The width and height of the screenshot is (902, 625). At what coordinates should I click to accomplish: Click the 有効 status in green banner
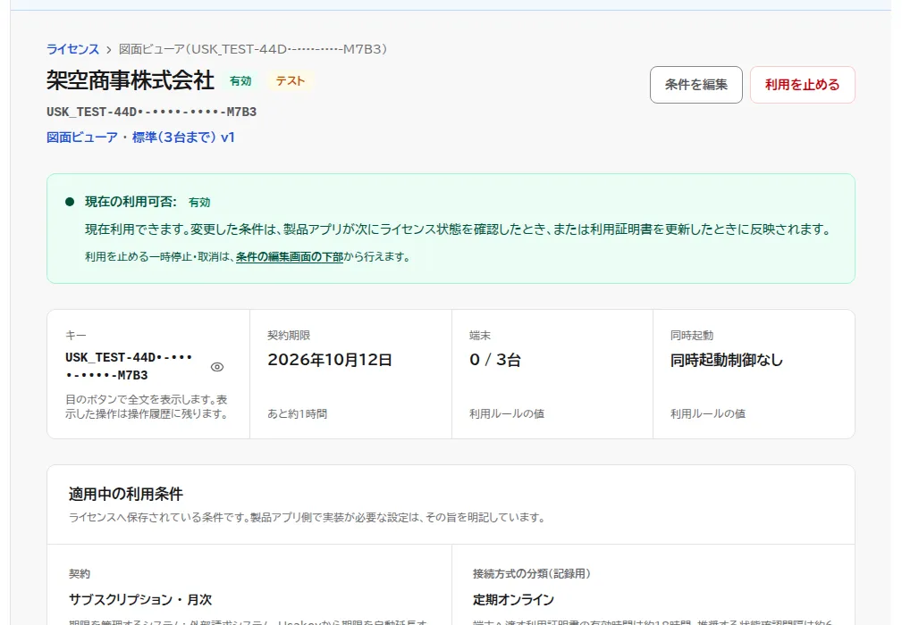point(199,202)
